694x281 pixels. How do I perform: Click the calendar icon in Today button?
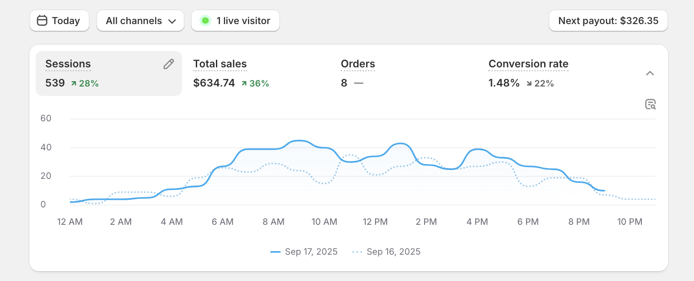click(x=42, y=21)
